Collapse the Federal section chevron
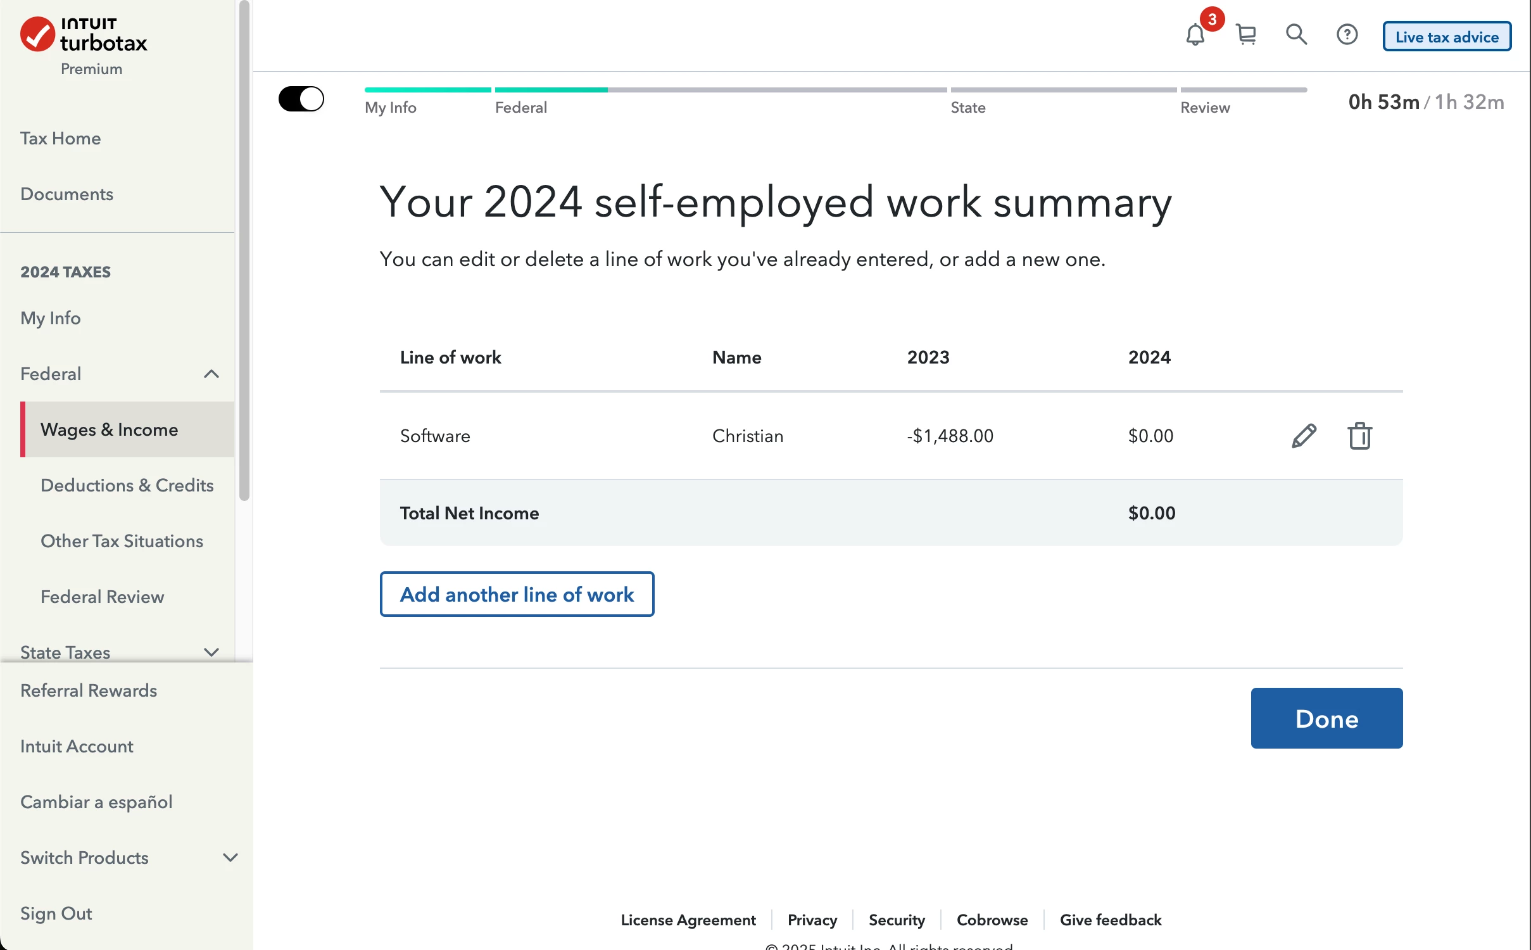 pyautogui.click(x=211, y=374)
